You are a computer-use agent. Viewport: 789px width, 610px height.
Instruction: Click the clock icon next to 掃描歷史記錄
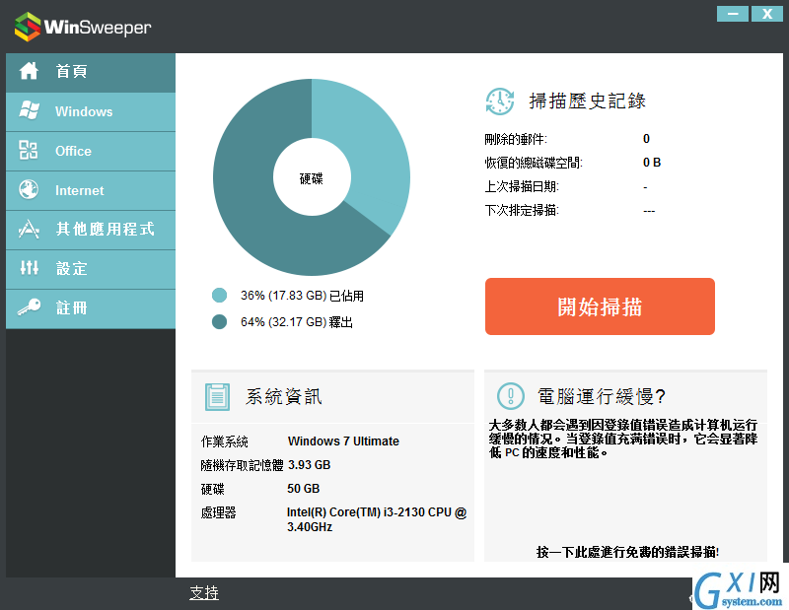click(500, 102)
